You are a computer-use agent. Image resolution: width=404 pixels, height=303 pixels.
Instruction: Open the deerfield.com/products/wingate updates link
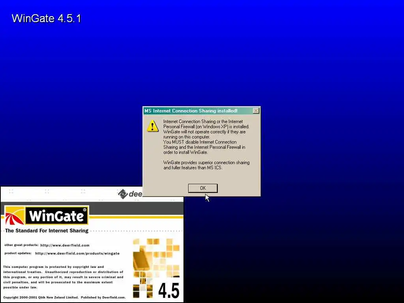(x=77, y=253)
